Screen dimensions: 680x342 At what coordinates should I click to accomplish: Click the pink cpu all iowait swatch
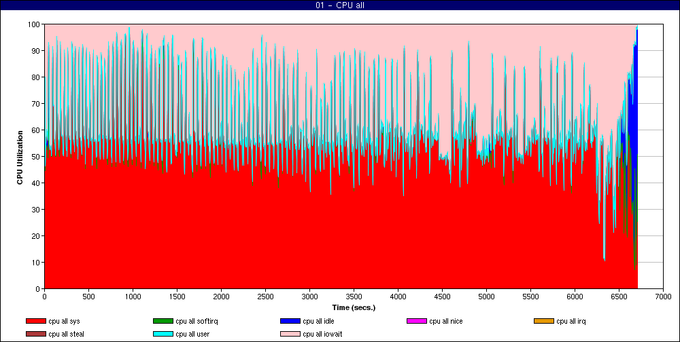pos(290,335)
